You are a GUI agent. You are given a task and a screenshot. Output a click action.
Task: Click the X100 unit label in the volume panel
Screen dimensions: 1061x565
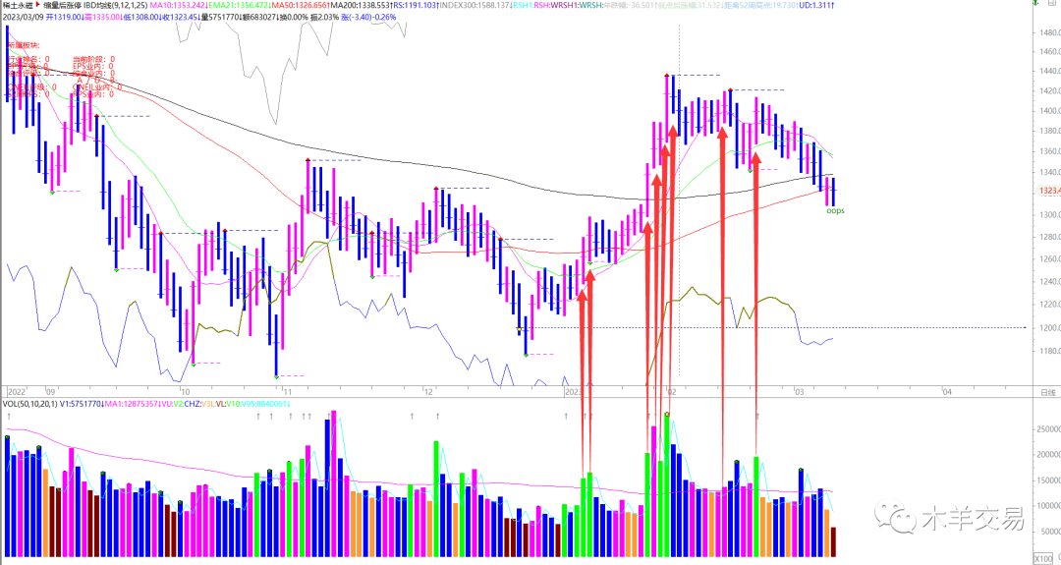point(1044,559)
